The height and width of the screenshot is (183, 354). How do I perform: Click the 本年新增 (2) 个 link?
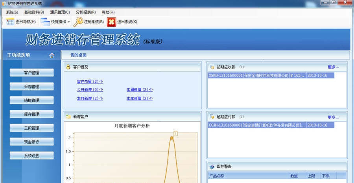click(140, 98)
